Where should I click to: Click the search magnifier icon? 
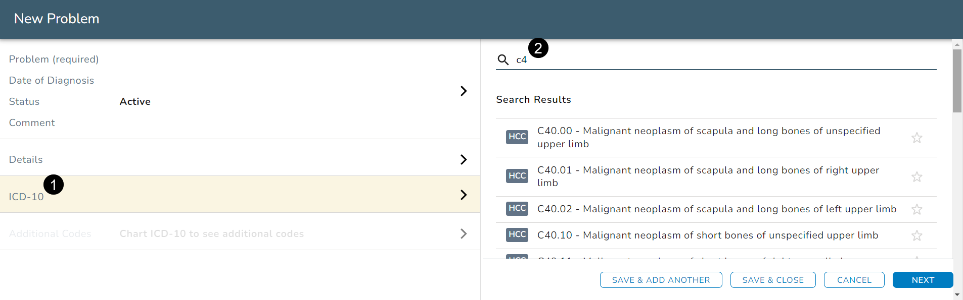(x=502, y=60)
